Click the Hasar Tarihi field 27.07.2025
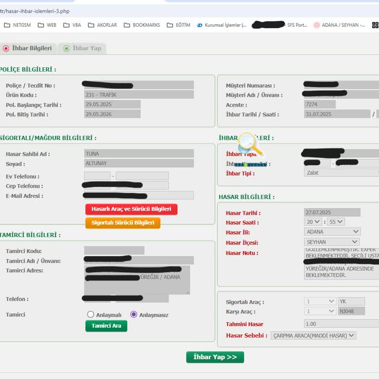Screen dimensions: 379x379 (x=332, y=212)
